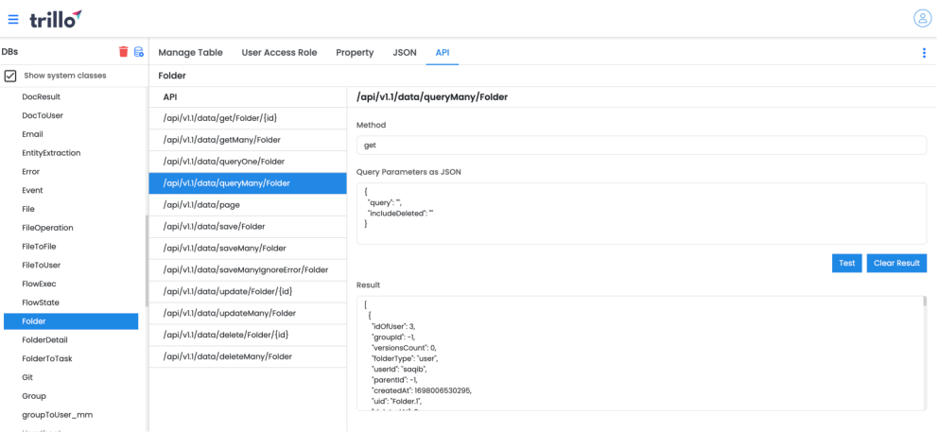
Task: Select /api/v1.1/data/saveManyIgnoreError/Folder endpoint
Action: point(248,269)
